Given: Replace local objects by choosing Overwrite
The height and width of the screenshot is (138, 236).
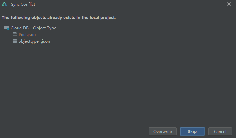Looking at the screenshot, I should click(x=163, y=131).
